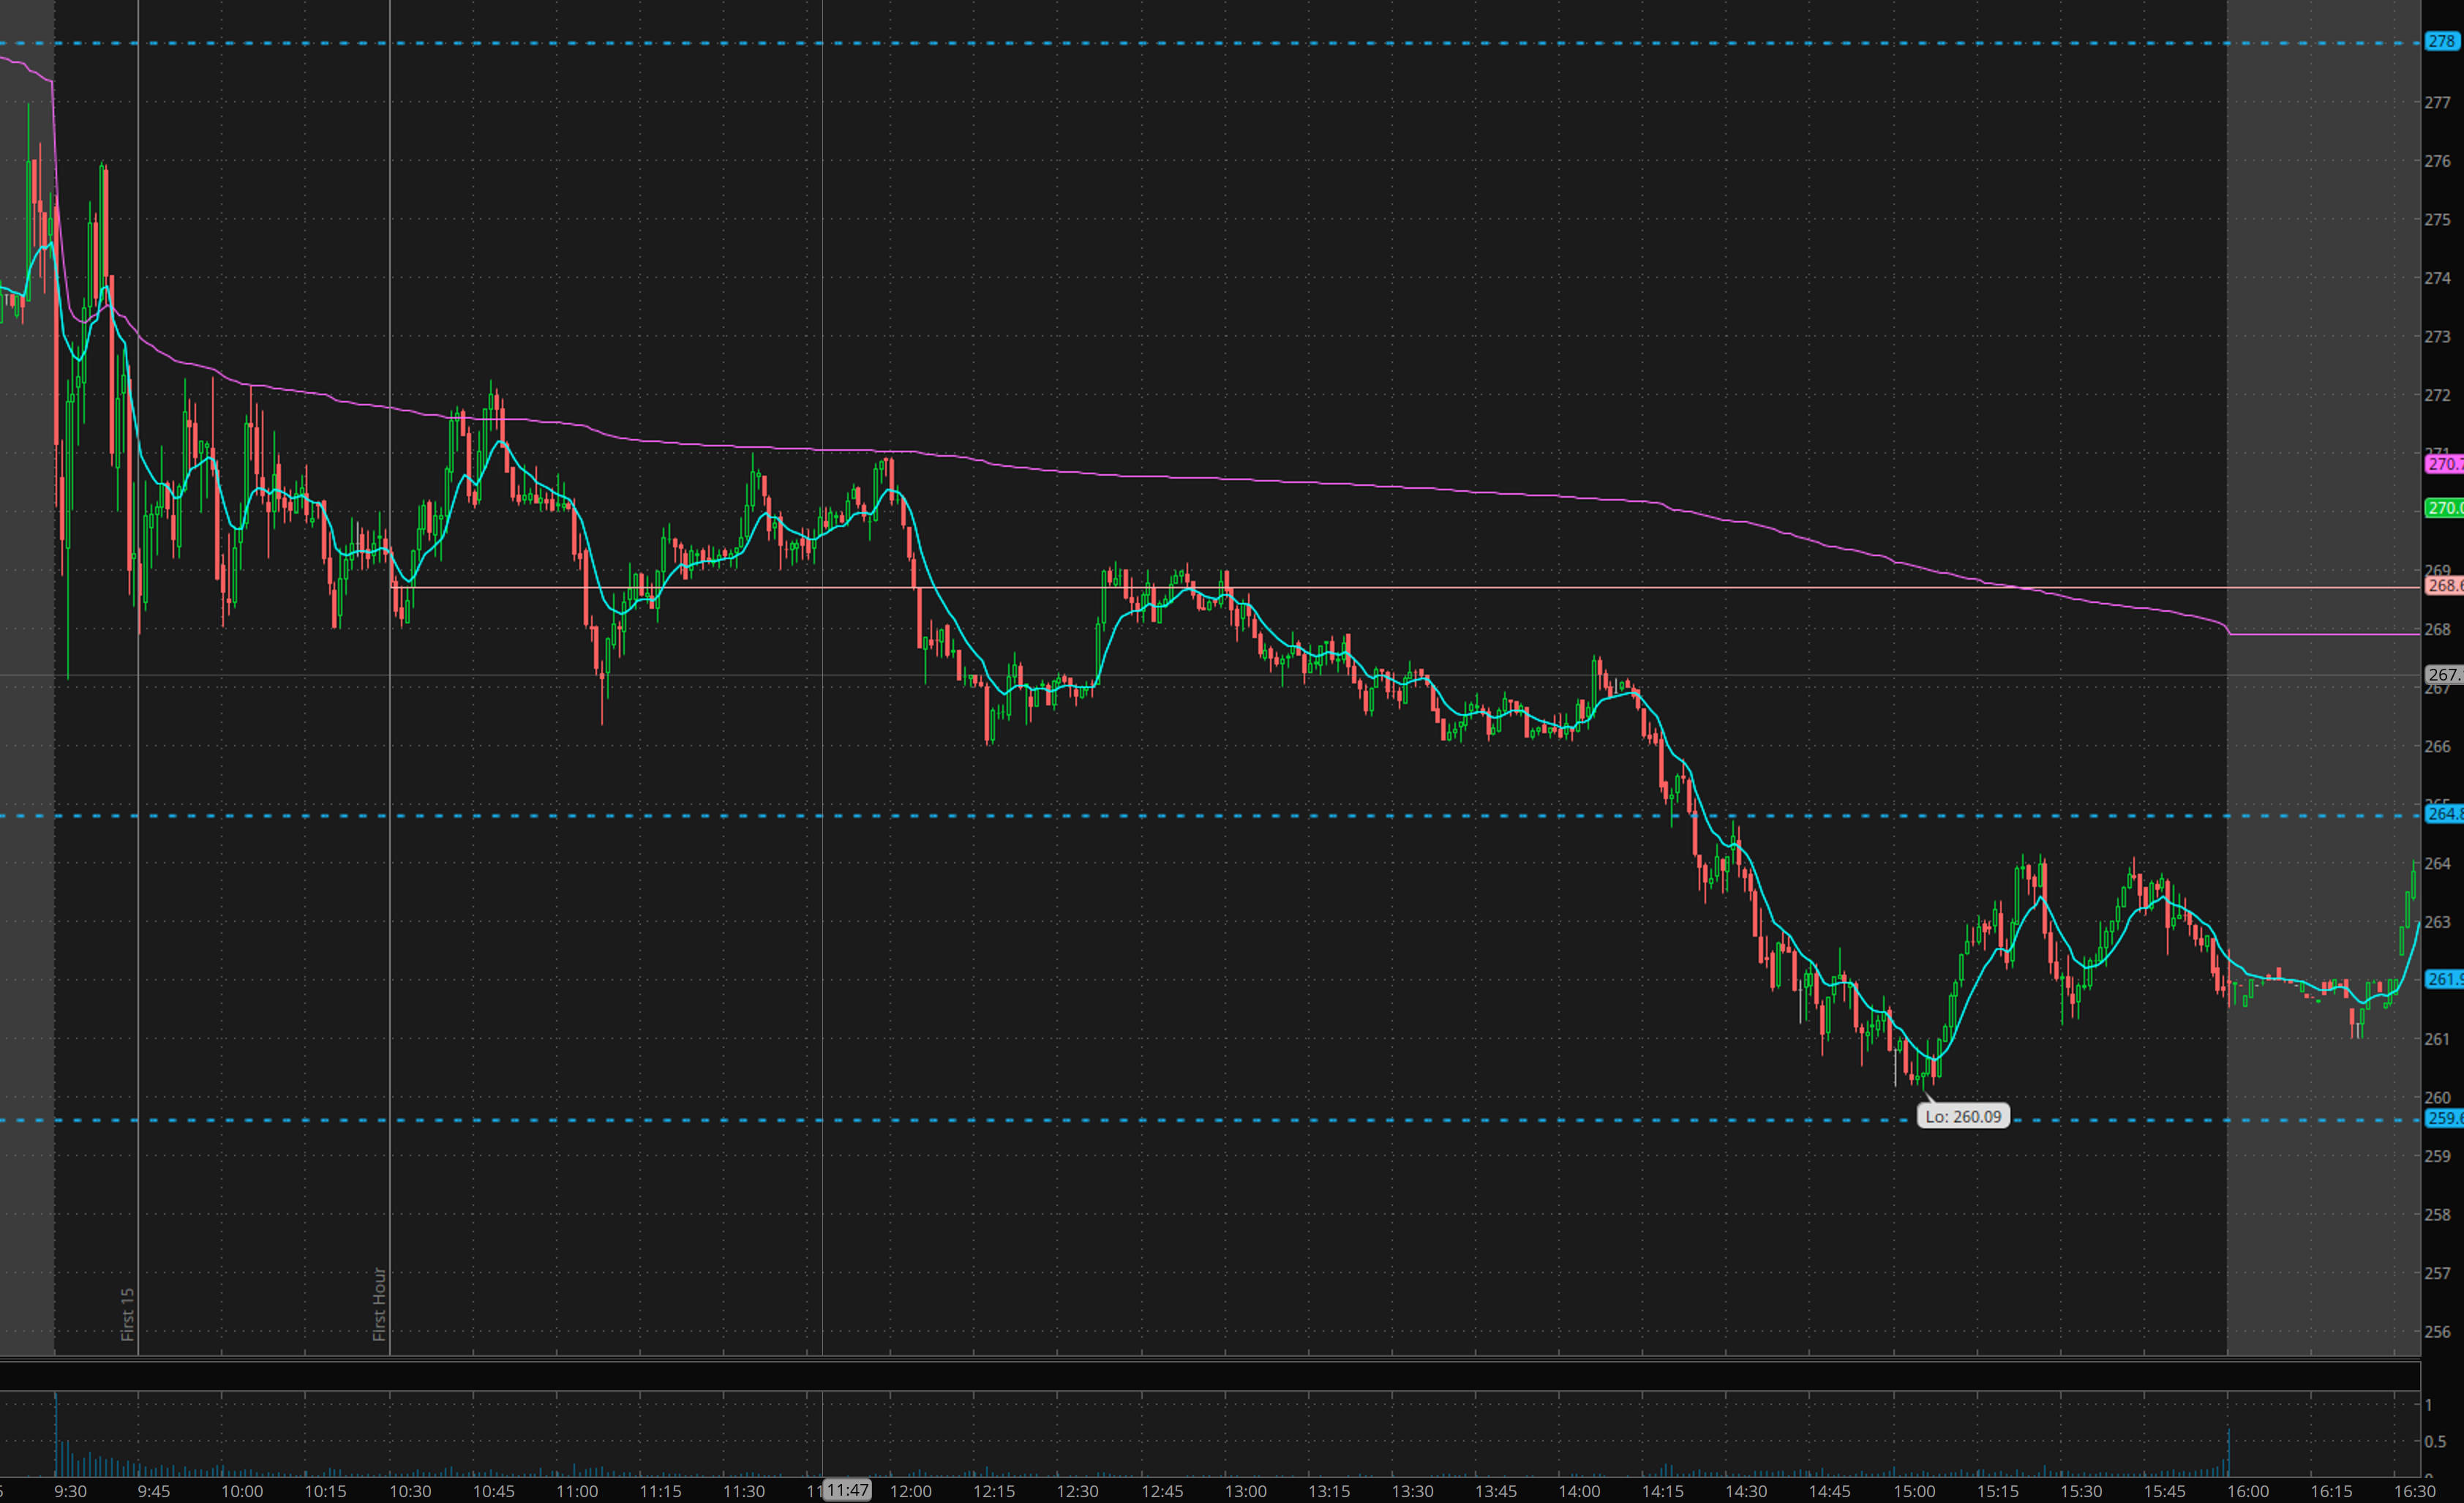The height and width of the screenshot is (1503, 2464).
Task: Click the gray 267 crosshair price tag
Action: coord(2445,675)
